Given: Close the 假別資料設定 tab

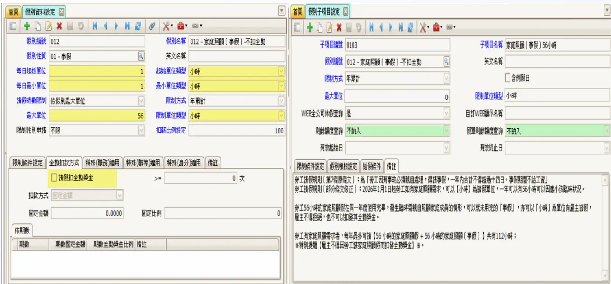Looking at the screenshot, I should point(62,12).
